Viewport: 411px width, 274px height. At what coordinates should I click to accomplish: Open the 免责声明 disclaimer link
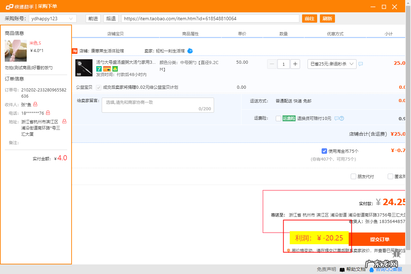point(326,270)
